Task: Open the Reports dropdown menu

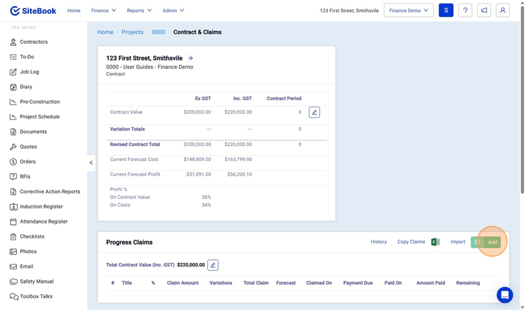Action: coord(139,10)
